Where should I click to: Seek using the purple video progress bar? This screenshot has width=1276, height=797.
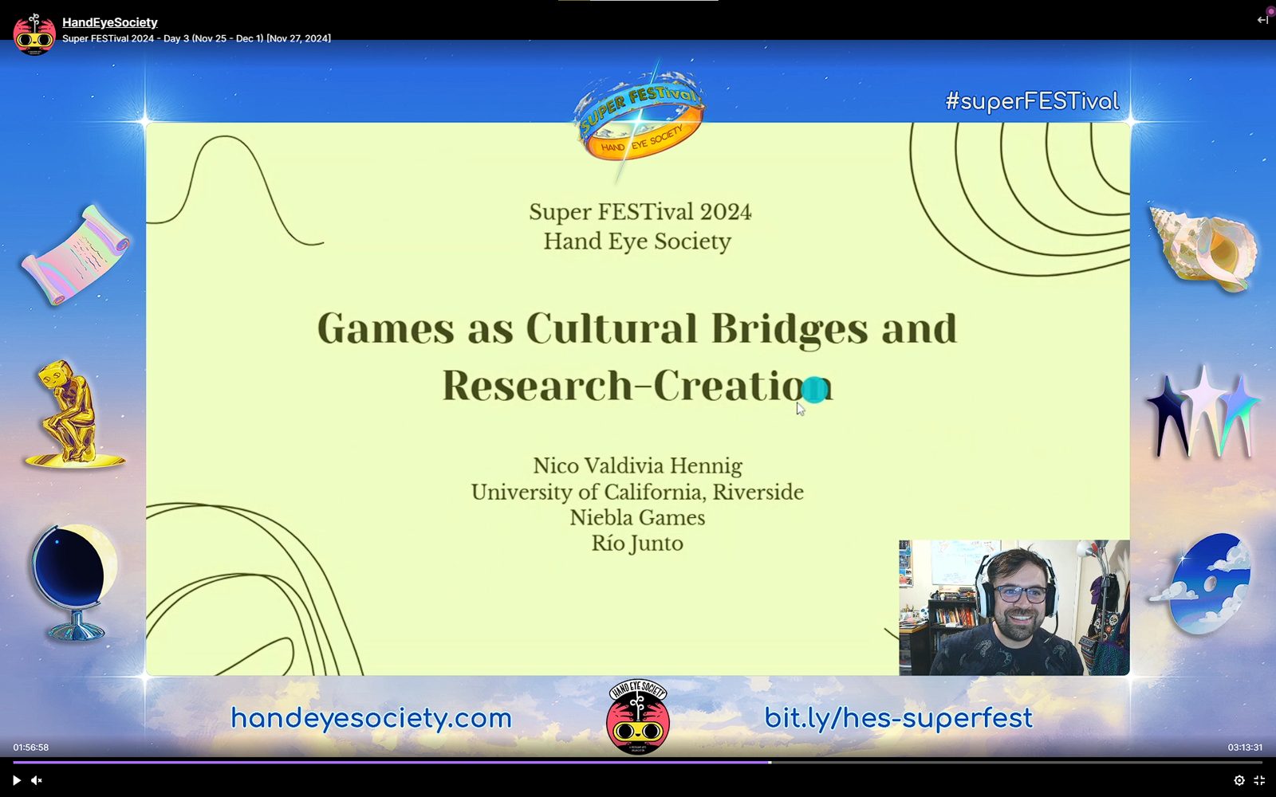pyautogui.click(x=638, y=763)
